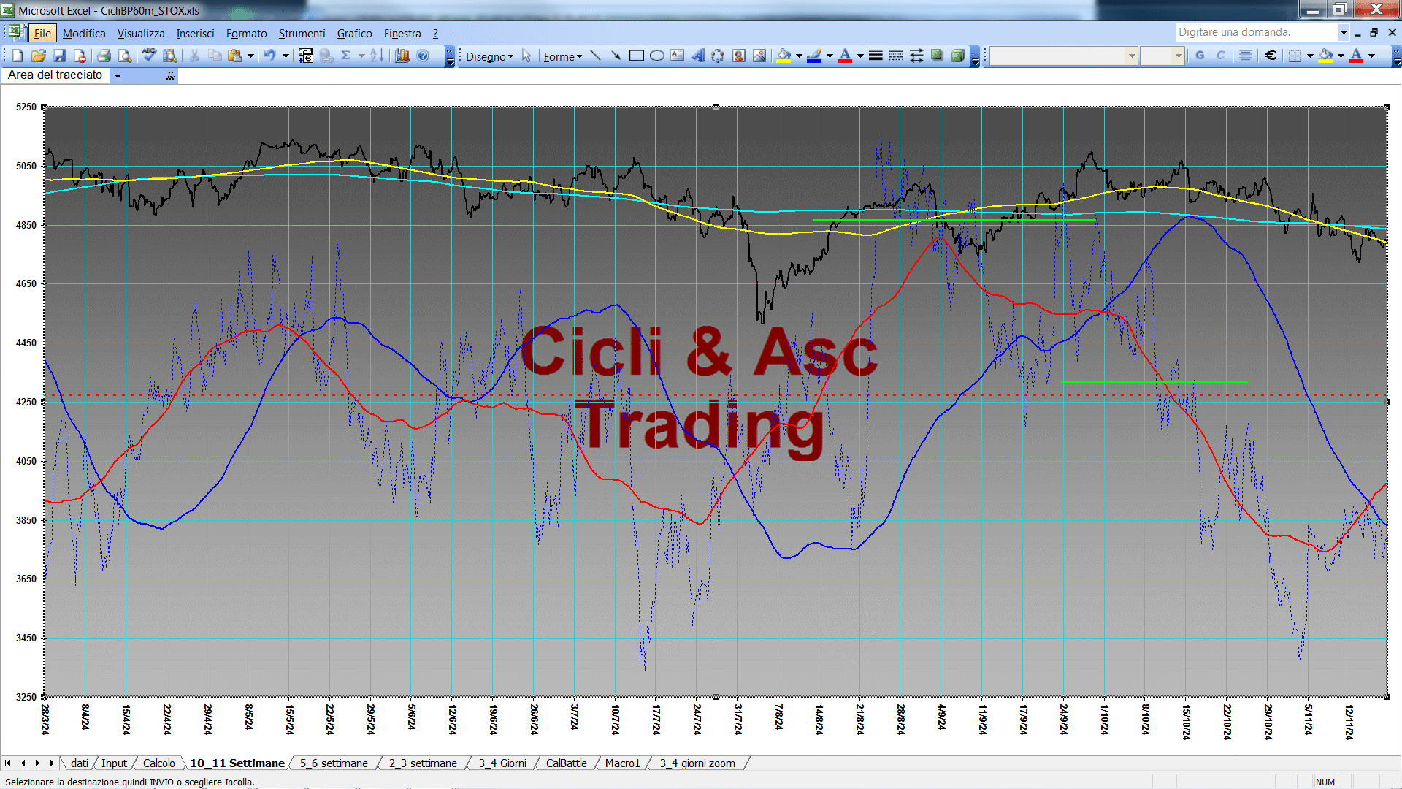
Task: Toggle center alignment
Action: tap(1245, 56)
